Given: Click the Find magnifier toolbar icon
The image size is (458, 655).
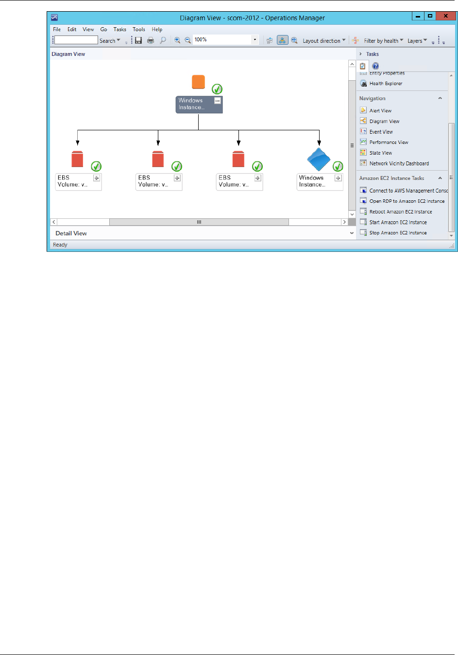Looking at the screenshot, I should point(163,40).
